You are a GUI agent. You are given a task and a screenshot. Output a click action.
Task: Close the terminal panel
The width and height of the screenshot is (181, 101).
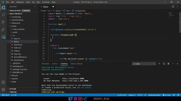click(178, 64)
